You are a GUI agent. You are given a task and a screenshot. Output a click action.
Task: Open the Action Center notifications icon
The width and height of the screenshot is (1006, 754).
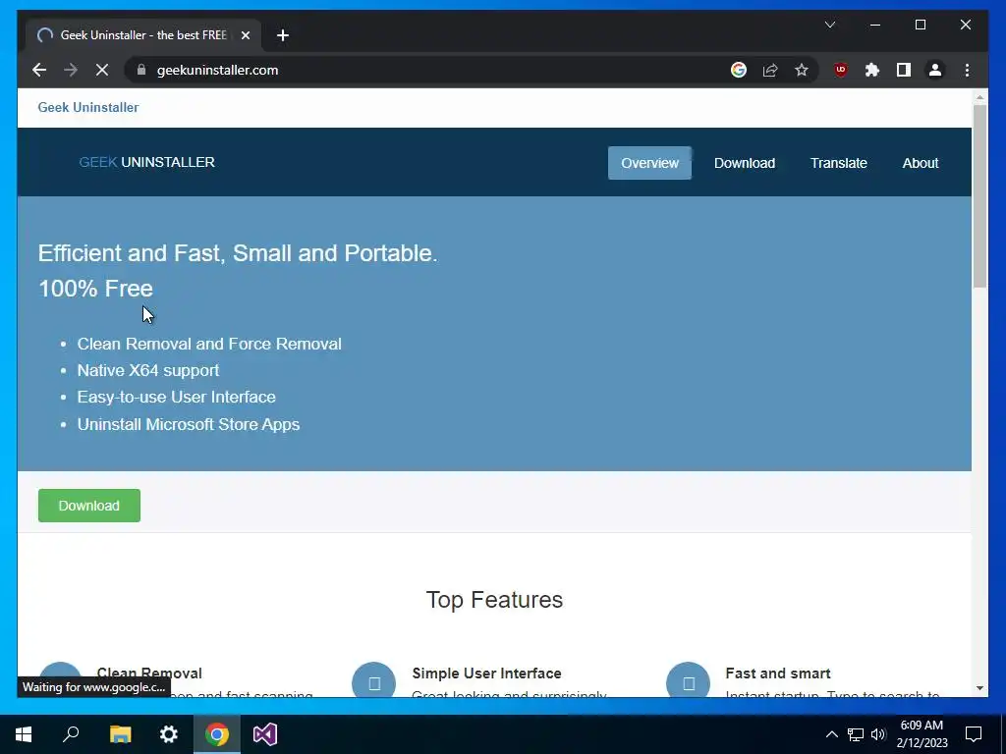(974, 734)
